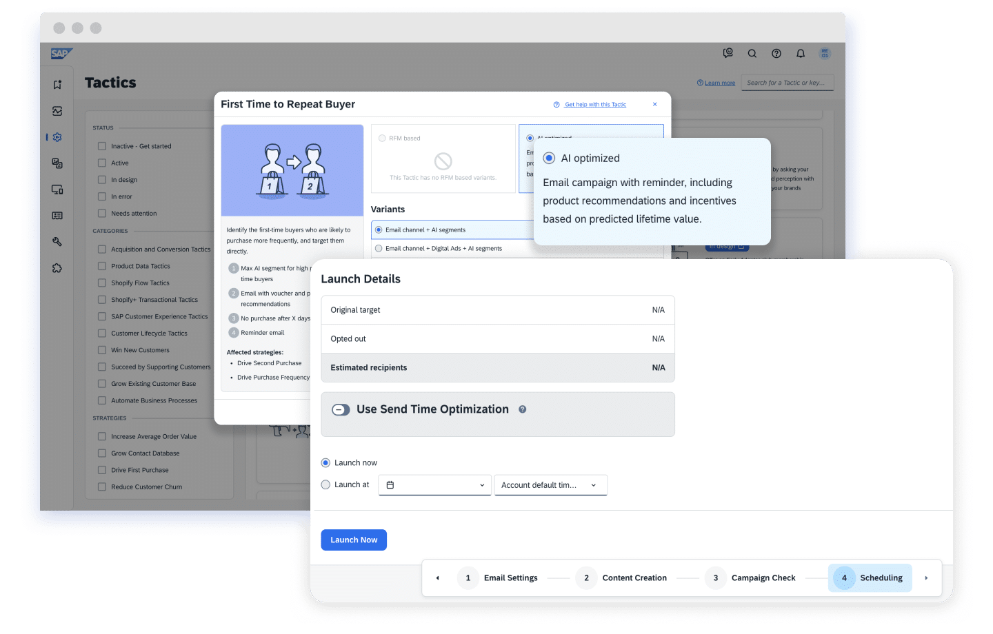This screenshot has height=634, width=993.
Task: Open the puzzle piece extensions icon
Action: click(x=57, y=268)
